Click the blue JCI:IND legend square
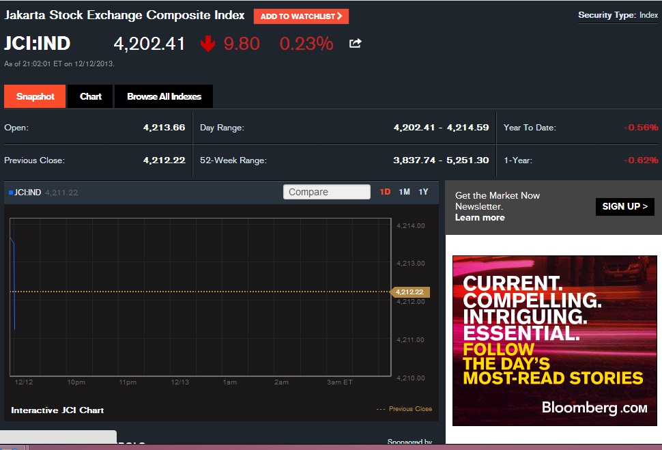This screenshot has height=450, width=662. 10,193
